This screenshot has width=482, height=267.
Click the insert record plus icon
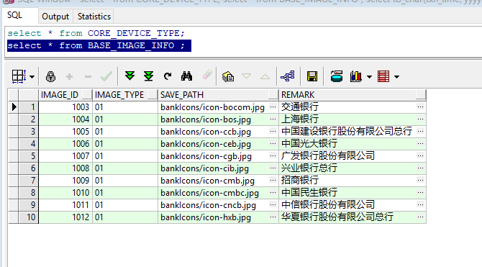(x=69, y=76)
